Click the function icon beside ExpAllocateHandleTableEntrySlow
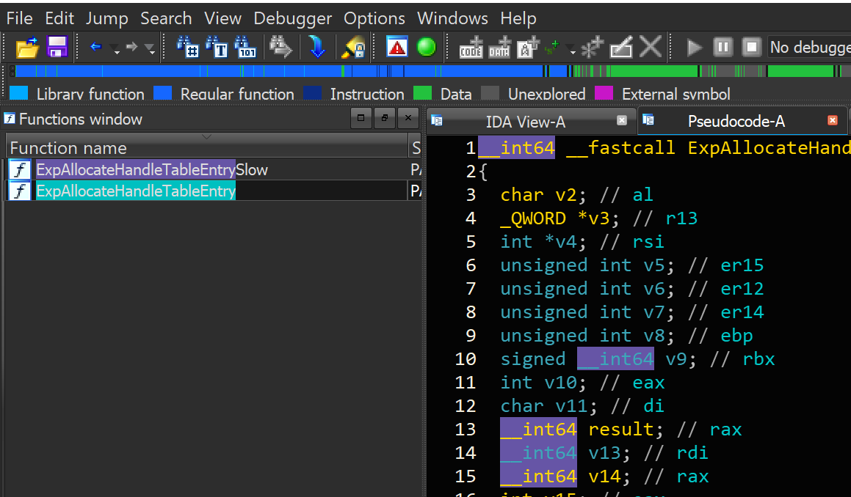Viewport: 851px width, 497px height. point(20,169)
